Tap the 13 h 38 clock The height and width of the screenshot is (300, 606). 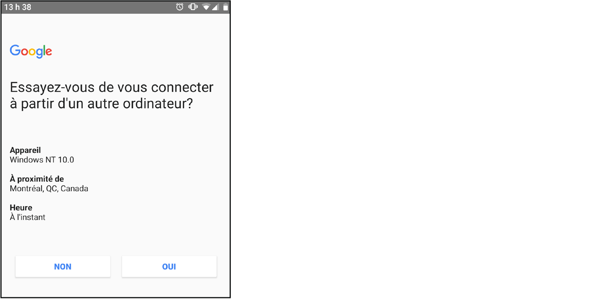coord(18,7)
